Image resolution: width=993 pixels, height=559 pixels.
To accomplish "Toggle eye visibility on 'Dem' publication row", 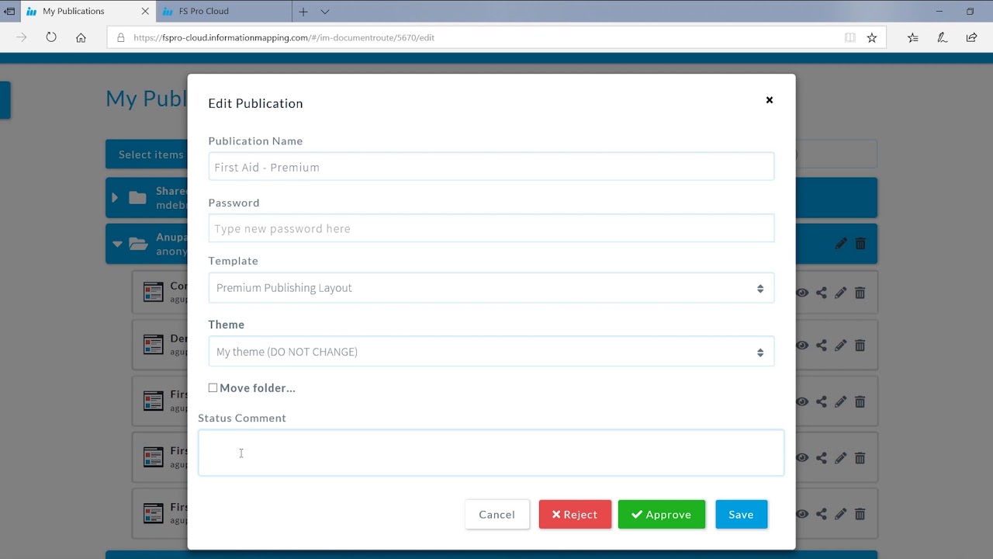I will pyautogui.click(x=802, y=345).
